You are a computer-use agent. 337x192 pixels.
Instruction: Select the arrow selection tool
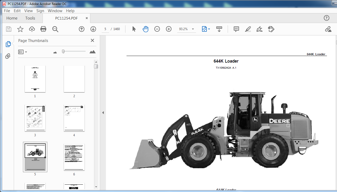[x=134, y=29]
